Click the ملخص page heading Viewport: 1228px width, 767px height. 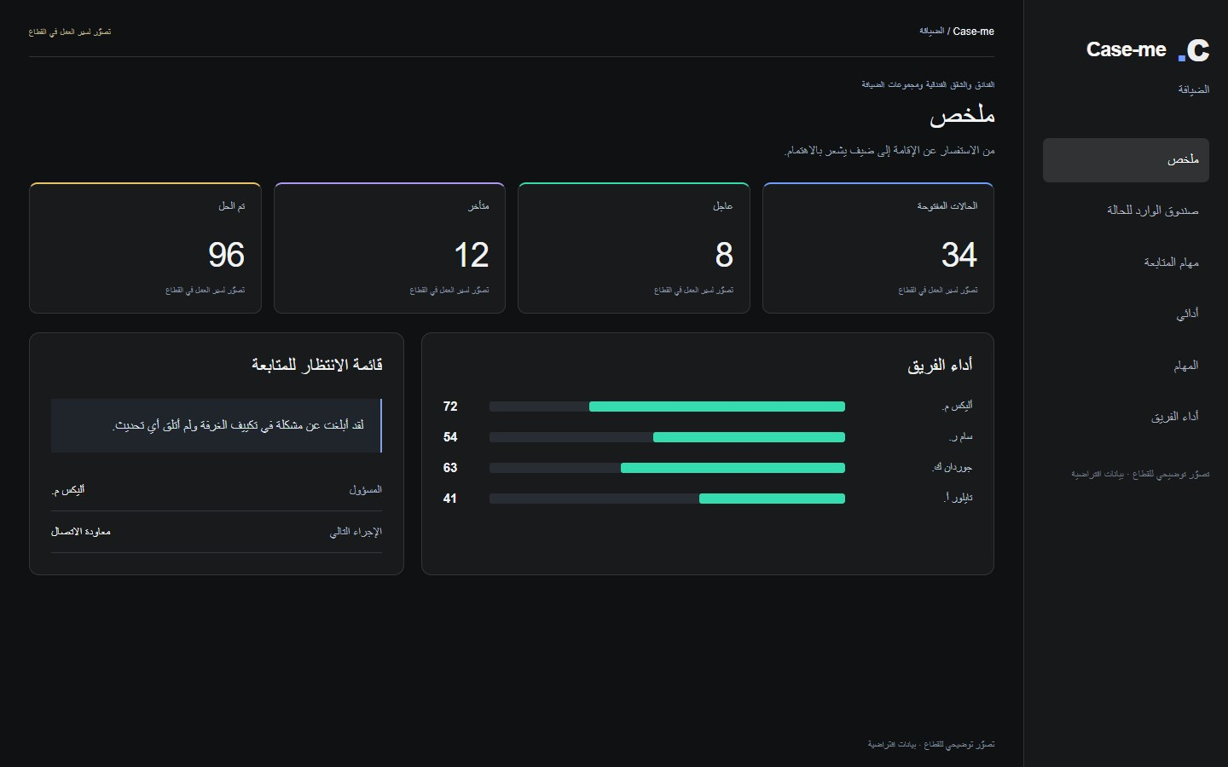click(962, 115)
